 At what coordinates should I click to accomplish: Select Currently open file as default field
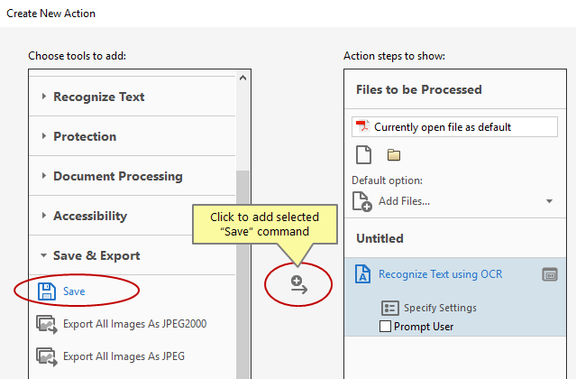coord(454,127)
